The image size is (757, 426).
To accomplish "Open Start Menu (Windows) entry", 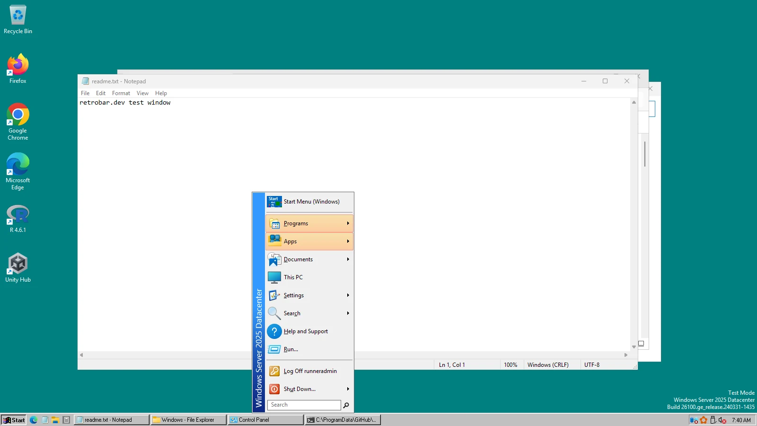I will [309, 202].
